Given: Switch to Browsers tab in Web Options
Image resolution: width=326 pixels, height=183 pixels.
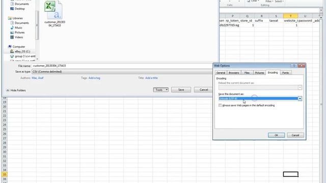Looking at the screenshot, I should pyautogui.click(x=234, y=73).
